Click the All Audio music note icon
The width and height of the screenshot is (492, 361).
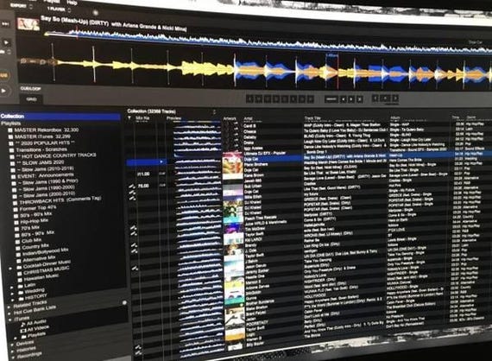pyautogui.click(x=22, y=326)
